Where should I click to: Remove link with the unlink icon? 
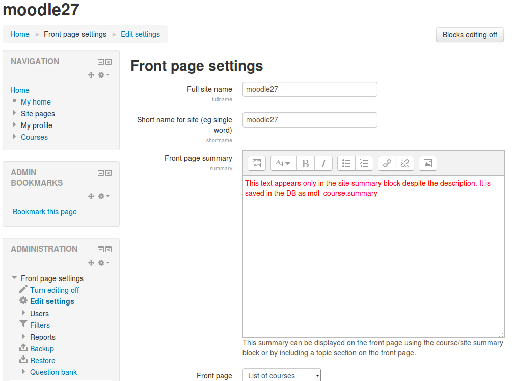click(405, 163)
